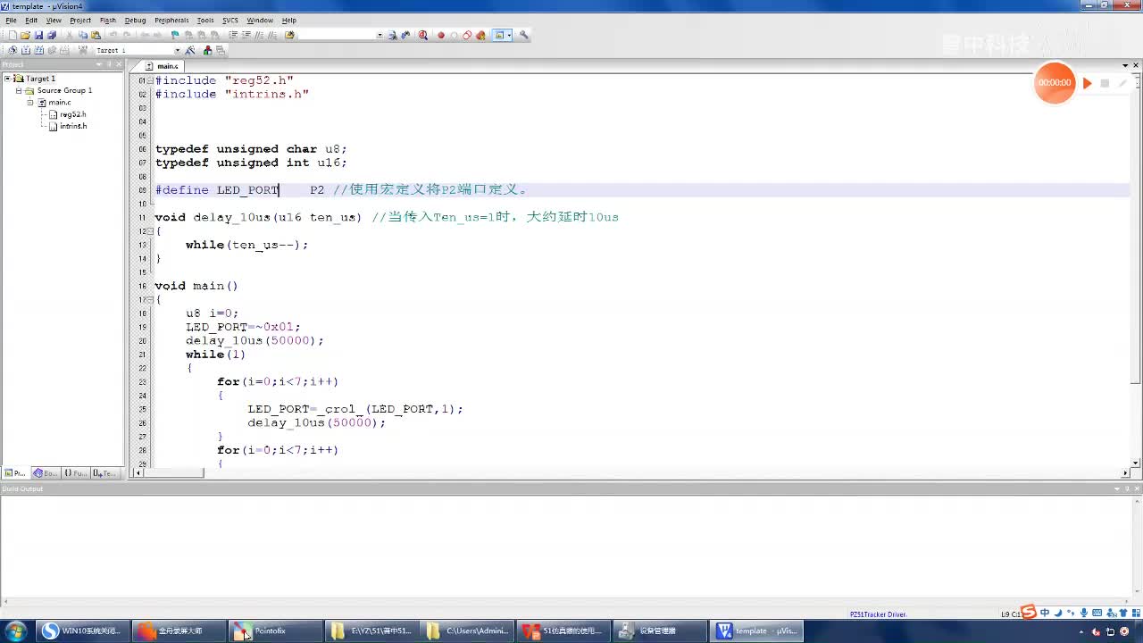This screenshot has width=1143, height=643.
Task: Open the Help menu
Action: click(x=289, y=20)
